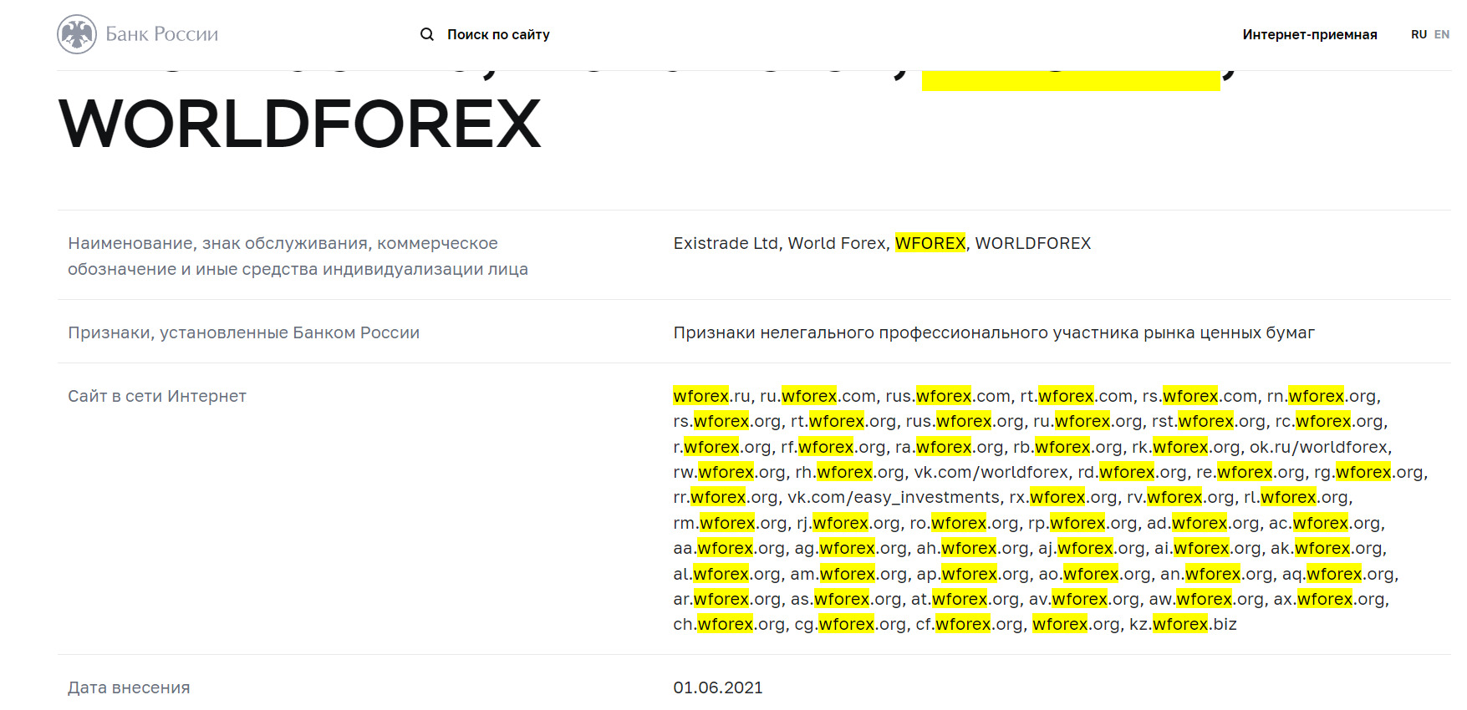Image resolution: width=1467 pixels, height=710 pixels.
Task: Open the Банк России home link text
Action: [162, 34]
